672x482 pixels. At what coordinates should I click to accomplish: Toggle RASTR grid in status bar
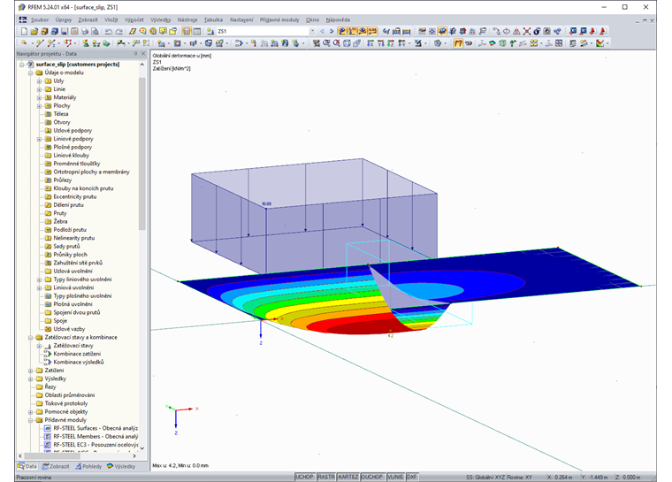coord(326,477)
